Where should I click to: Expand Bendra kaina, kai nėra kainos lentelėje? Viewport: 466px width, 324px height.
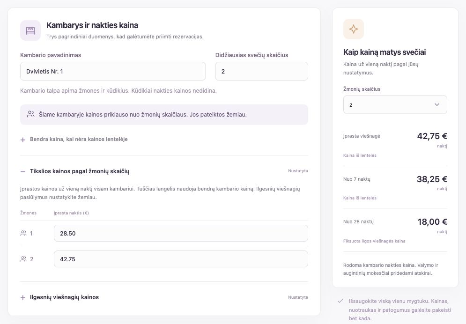(x=74, y=139)
